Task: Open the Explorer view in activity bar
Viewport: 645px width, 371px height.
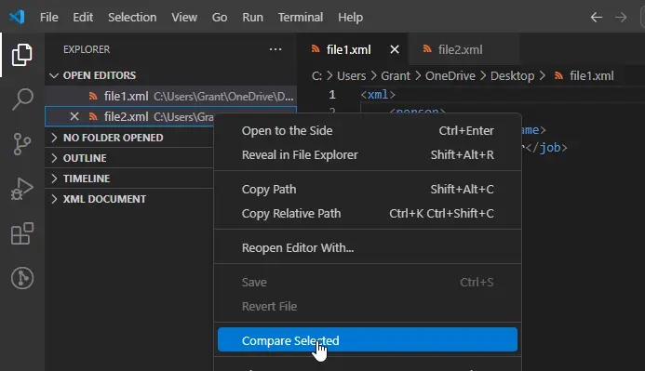Action: pos(21,55)
